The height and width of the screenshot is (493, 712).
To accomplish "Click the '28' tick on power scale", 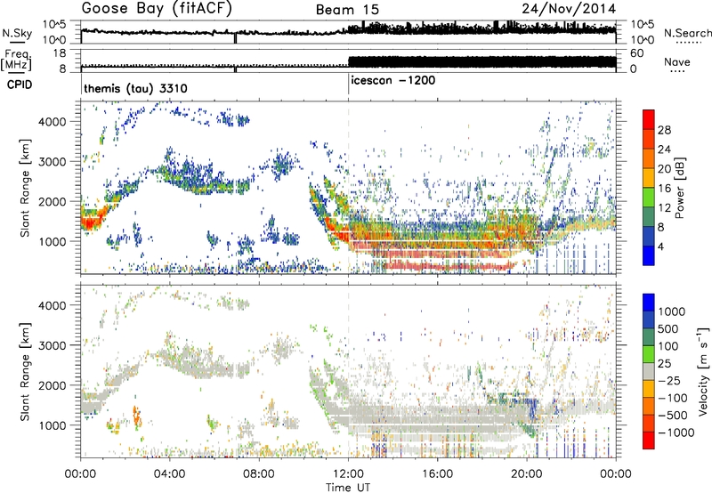I will pos(664,130).
